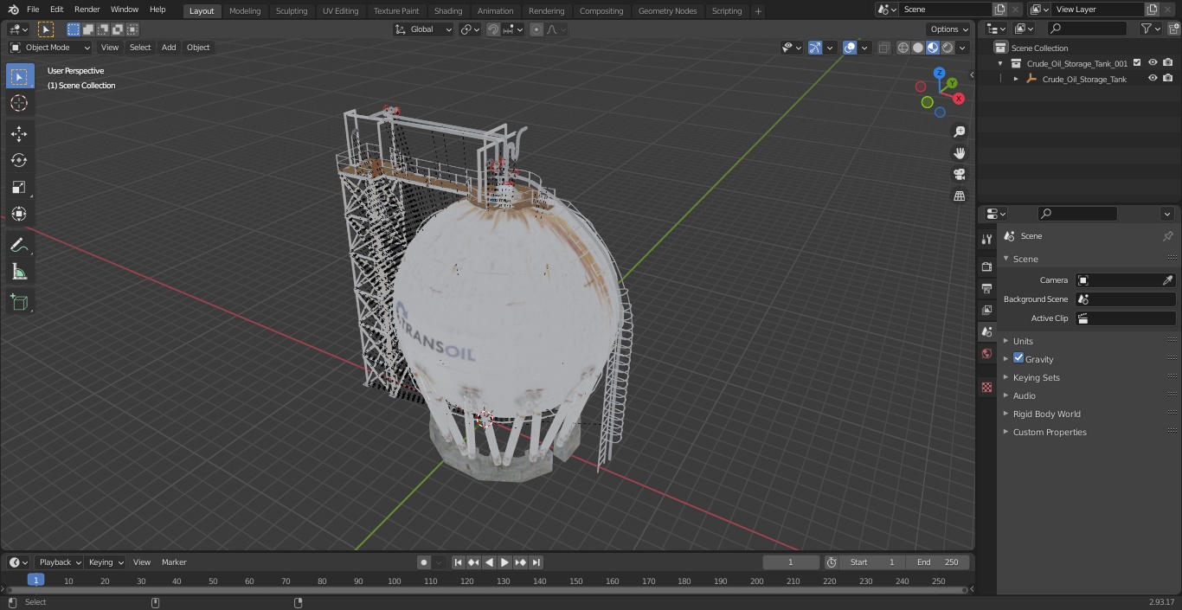This screenshot has height=610, width=1182.
Task: Open the Global transform orientation dropdown
Action: coord(423,29)
